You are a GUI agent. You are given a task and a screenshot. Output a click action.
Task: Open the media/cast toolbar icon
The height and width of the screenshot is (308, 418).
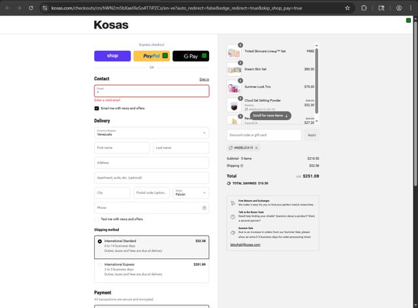[381, 8]
